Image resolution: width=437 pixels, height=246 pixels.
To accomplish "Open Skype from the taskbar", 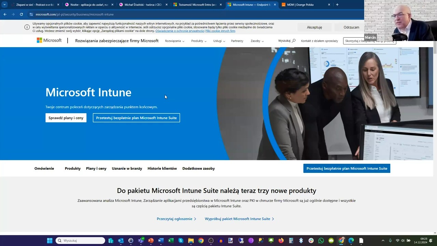I will (x=181, y=241).
